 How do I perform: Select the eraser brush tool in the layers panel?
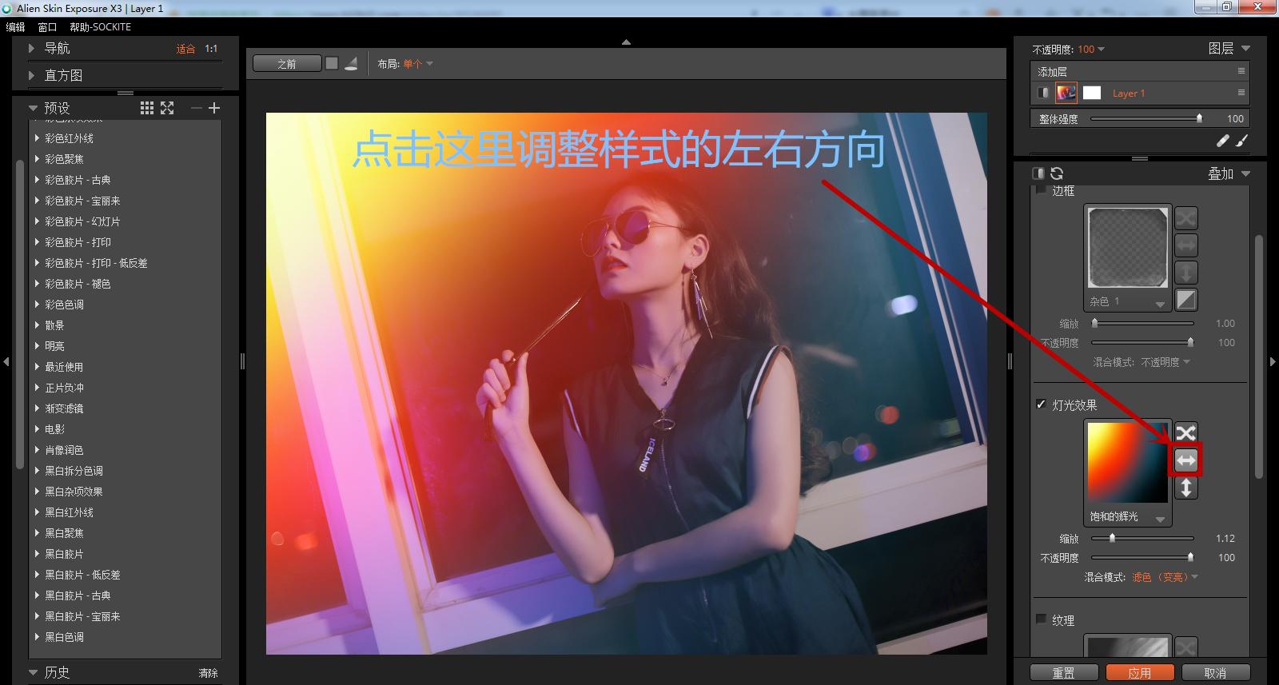pos(1222,141)
